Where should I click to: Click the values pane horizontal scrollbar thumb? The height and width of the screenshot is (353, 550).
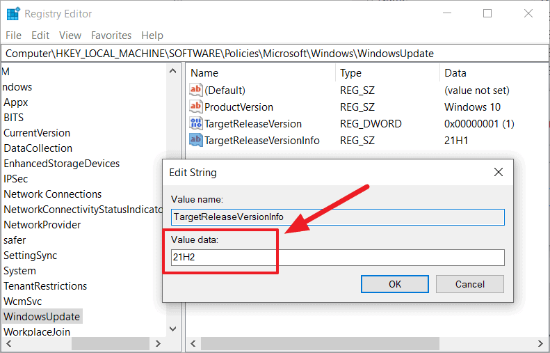320,343
